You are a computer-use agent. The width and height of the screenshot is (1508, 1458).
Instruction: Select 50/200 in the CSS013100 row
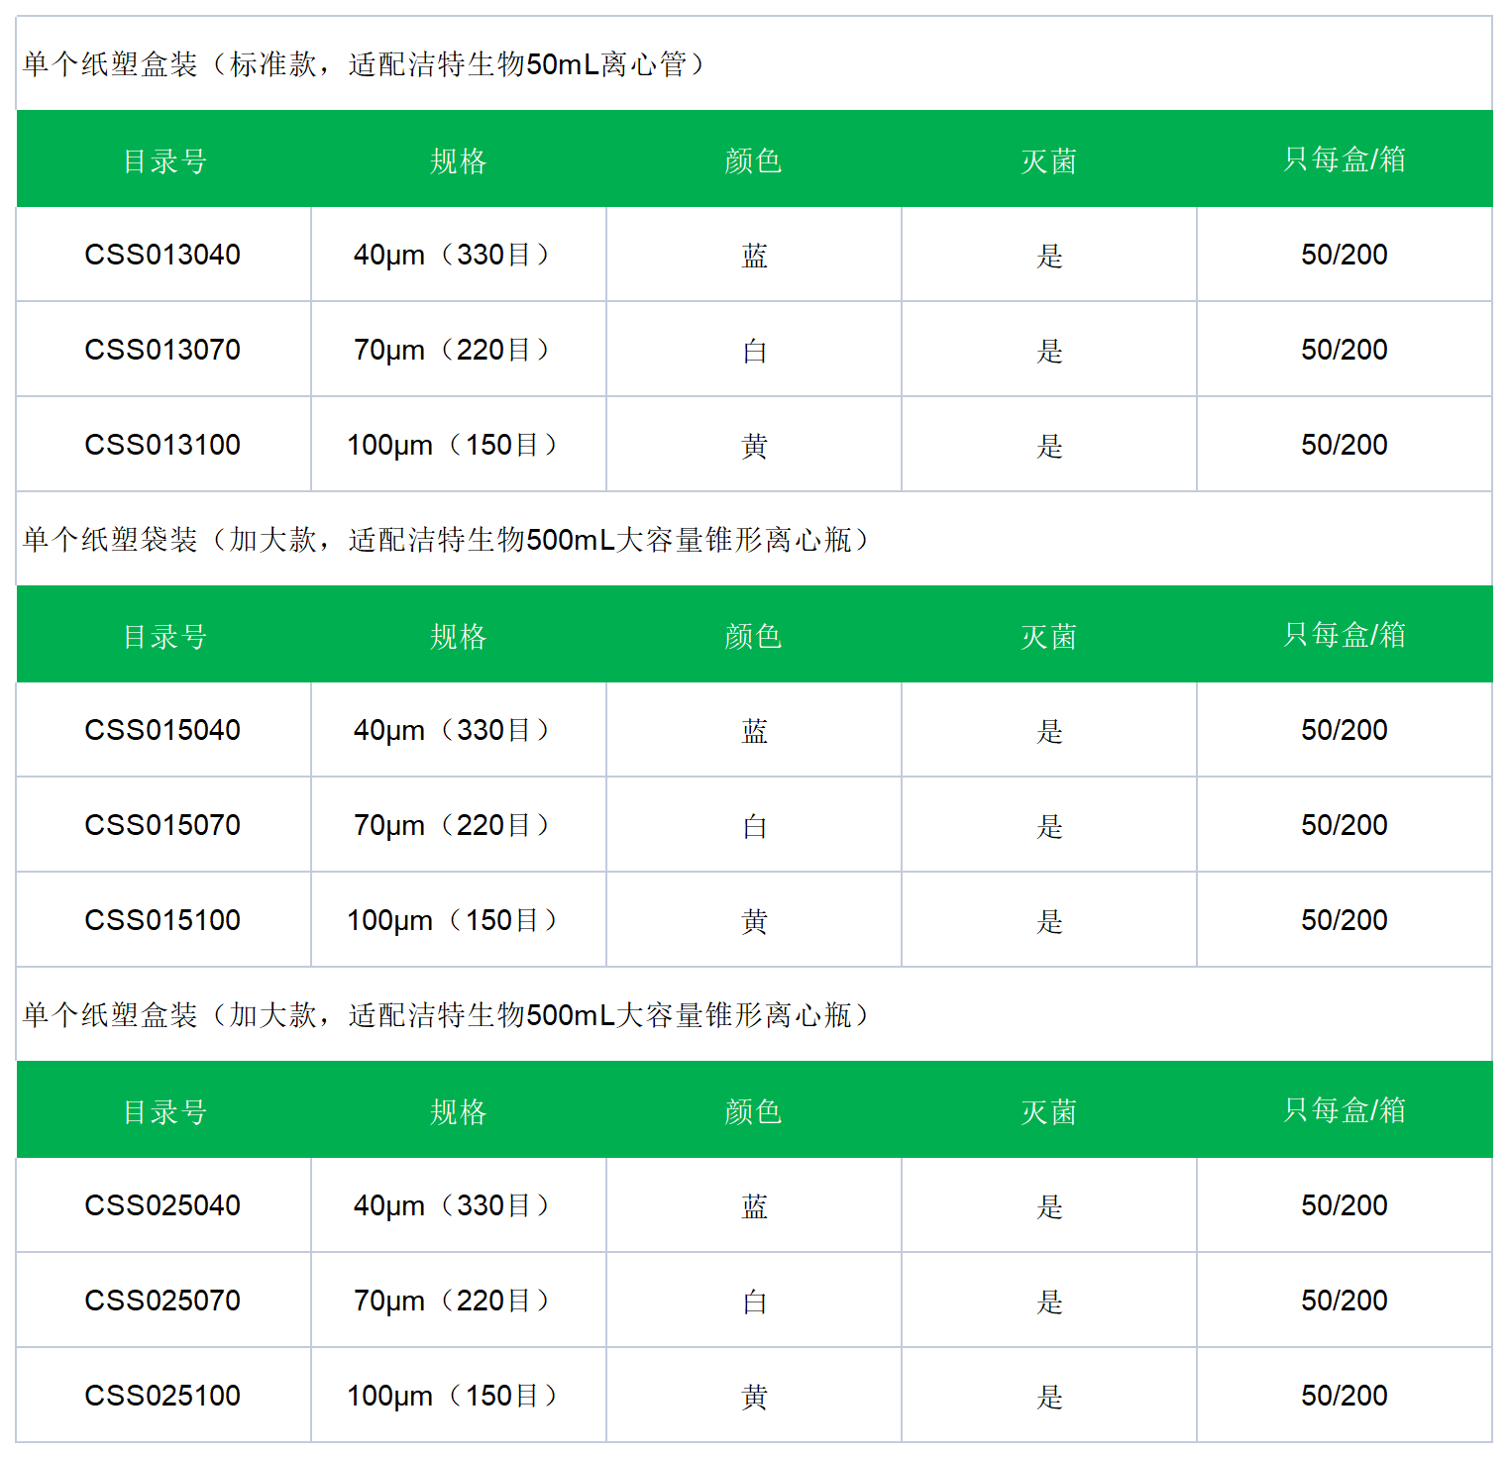coord(1345,445)
